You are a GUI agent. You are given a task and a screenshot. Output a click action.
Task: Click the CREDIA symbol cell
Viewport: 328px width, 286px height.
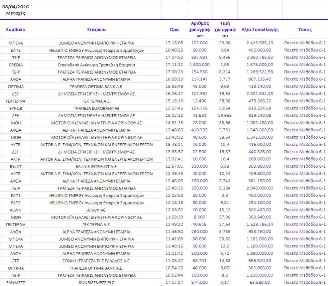pyautogui.click(x=16, y=65)
